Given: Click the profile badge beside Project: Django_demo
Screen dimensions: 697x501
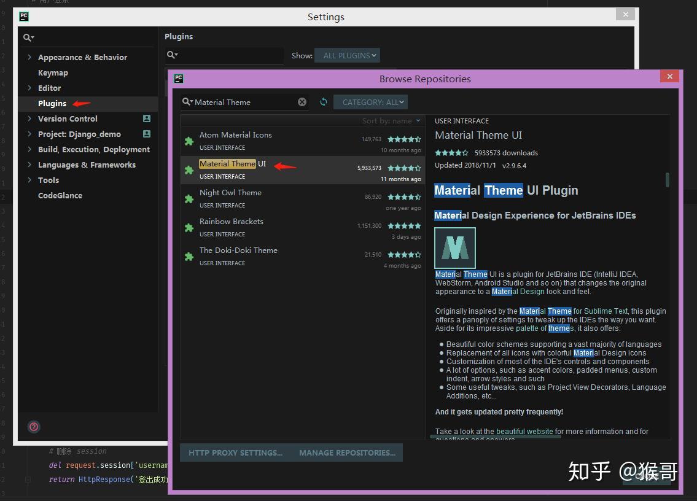Looking at the screenshot, I should click(147, 134).
